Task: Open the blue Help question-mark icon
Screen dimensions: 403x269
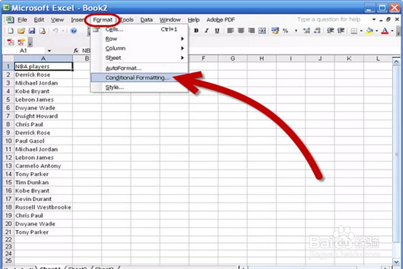Action: tap(74, 31)
